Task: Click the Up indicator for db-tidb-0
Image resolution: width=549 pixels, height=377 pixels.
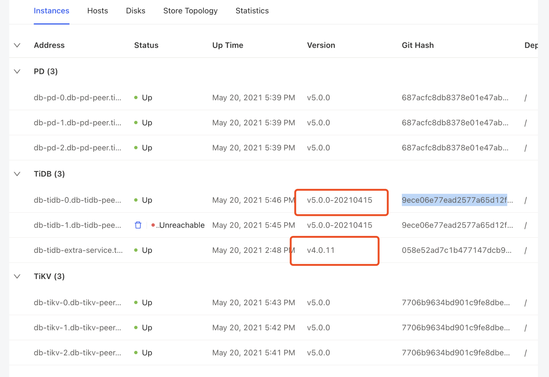Action: pyautogui.click(x=136, y=200)
